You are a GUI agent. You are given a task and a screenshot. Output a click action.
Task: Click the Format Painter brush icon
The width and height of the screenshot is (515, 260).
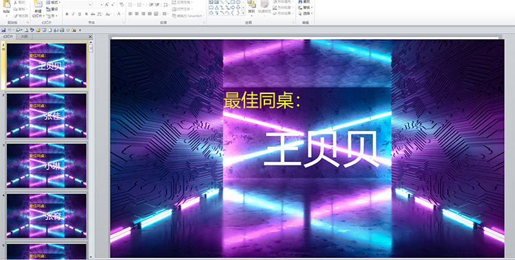coord(15,16)
